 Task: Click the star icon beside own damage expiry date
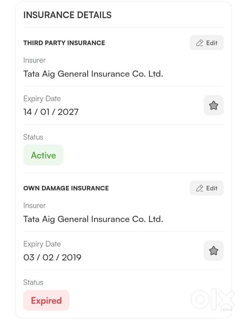pos(213,251)
